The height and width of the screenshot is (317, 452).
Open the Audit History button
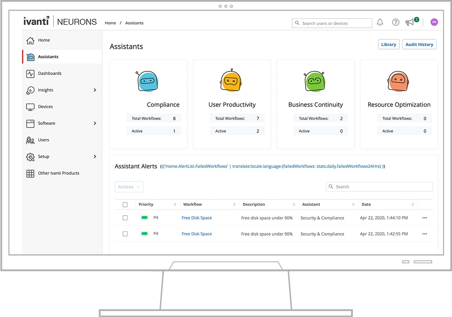point(419,45)
